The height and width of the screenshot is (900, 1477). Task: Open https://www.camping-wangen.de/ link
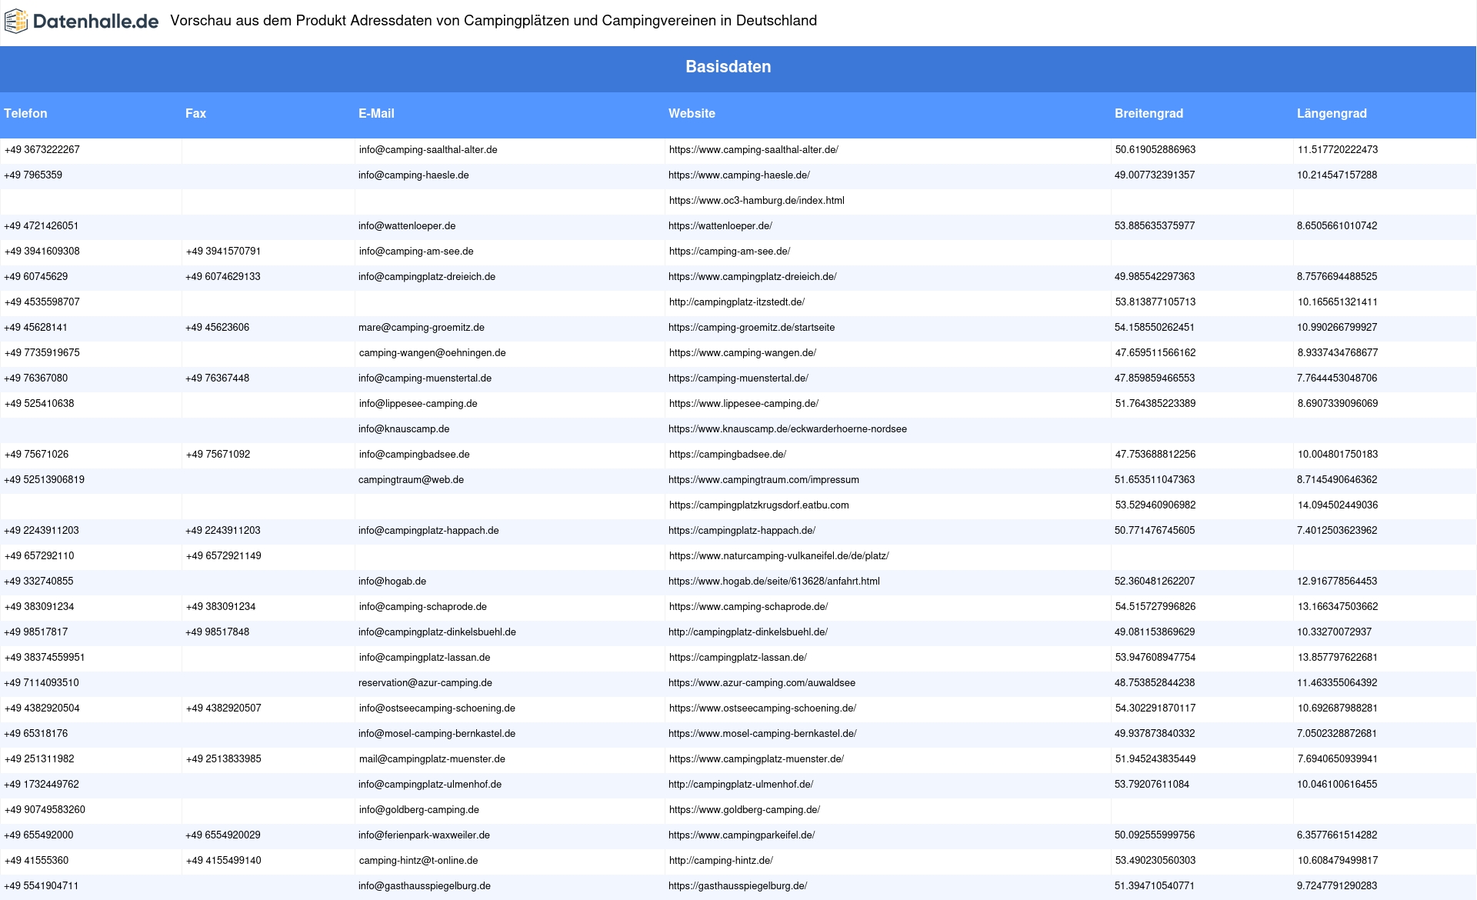coord(742,353)
